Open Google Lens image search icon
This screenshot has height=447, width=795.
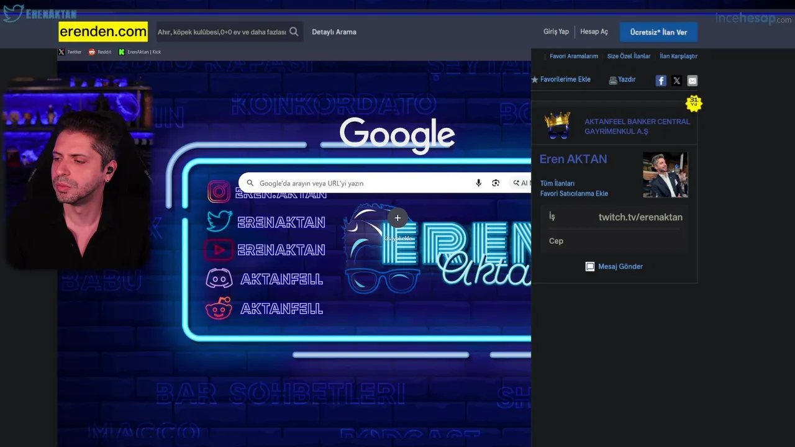(496, 183)
